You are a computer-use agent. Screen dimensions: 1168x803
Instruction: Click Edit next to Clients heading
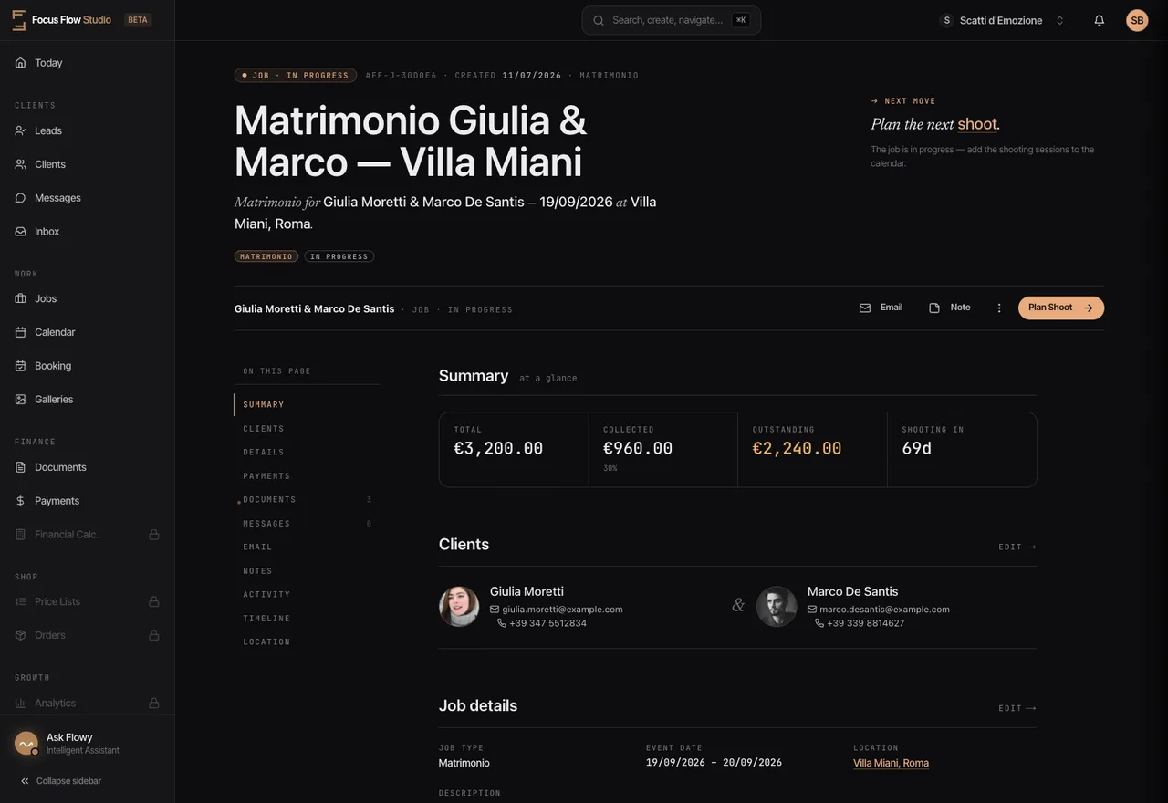point(1017,547)
